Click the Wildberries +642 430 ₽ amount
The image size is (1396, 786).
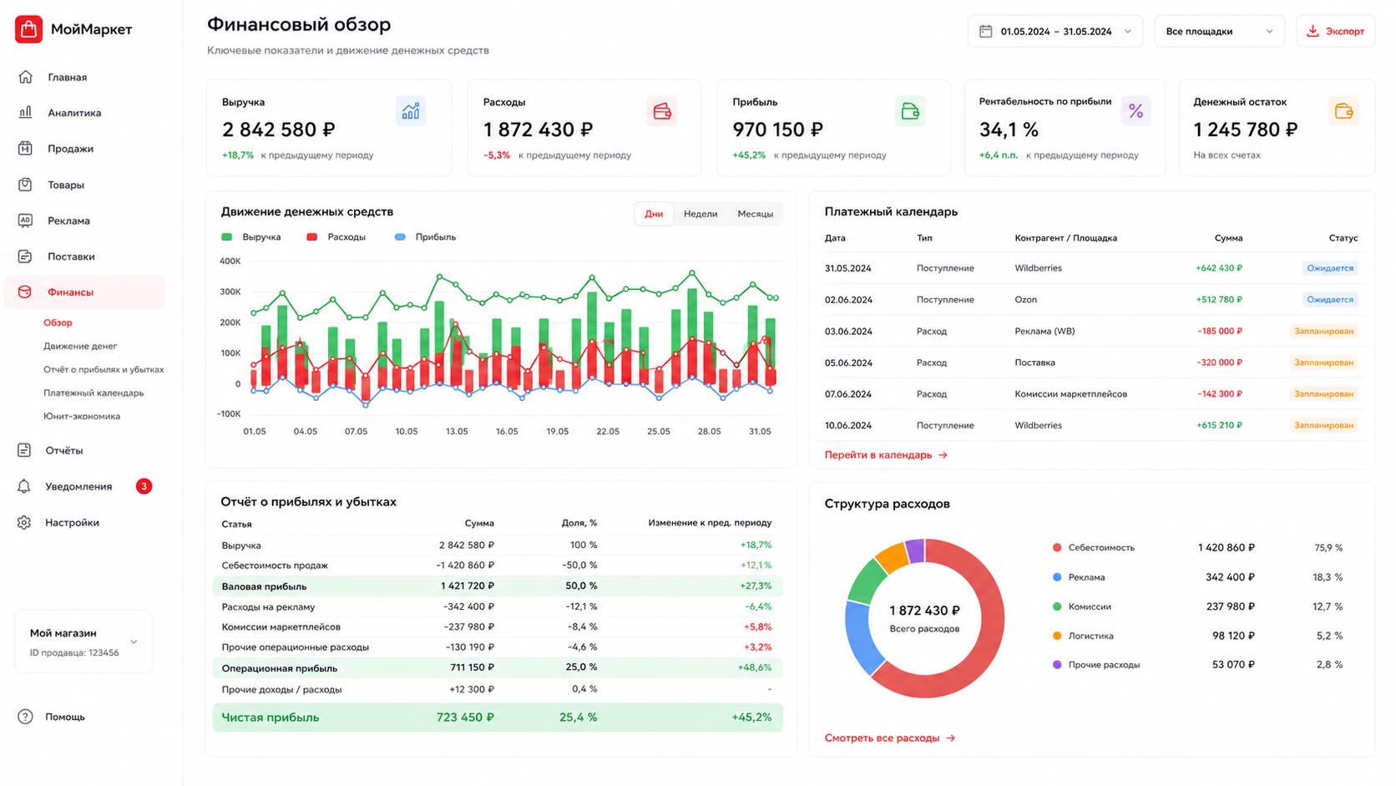(1219, 268)
